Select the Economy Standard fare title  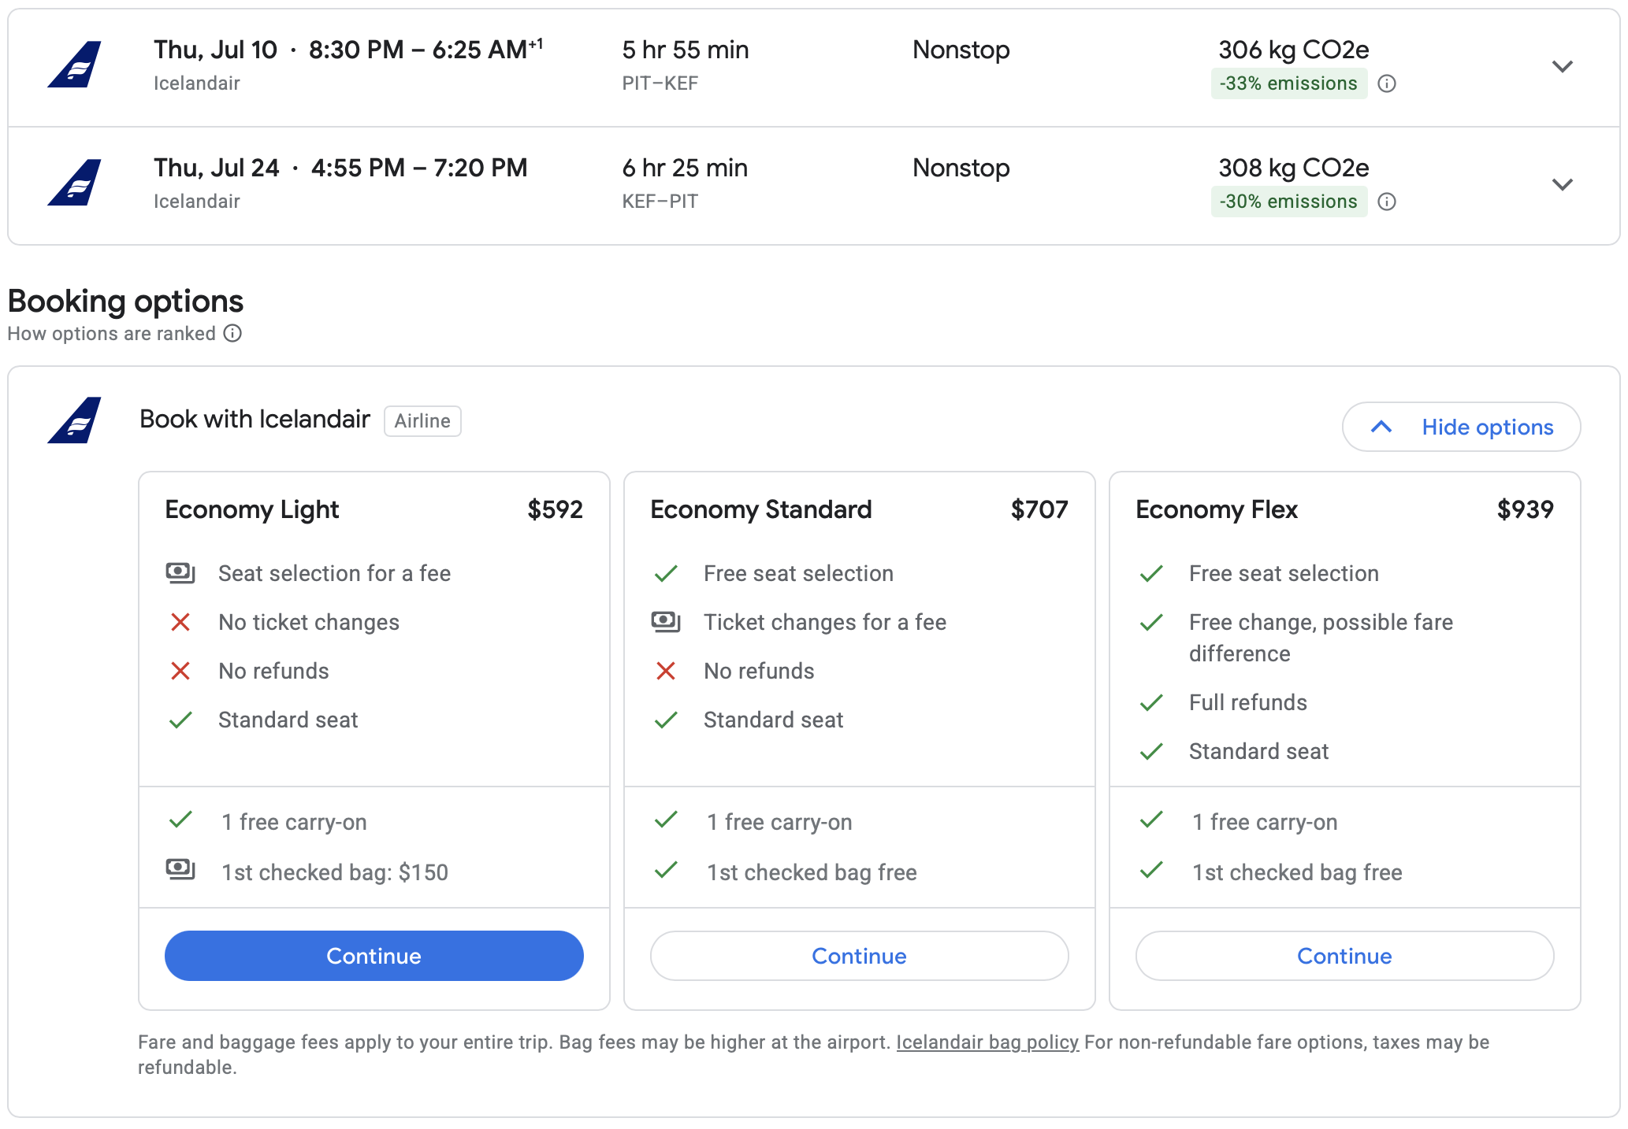pos(760,510)
